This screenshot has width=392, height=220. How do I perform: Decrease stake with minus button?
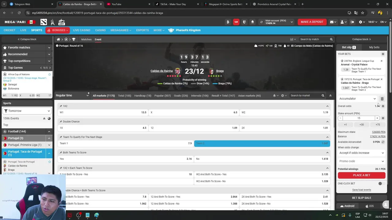point(340,118)
